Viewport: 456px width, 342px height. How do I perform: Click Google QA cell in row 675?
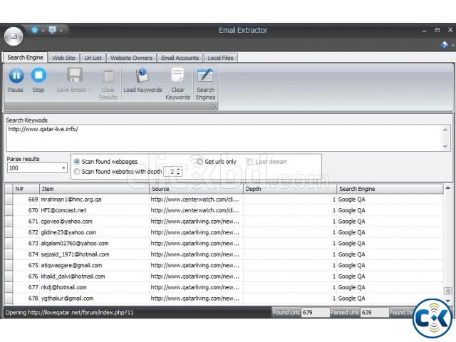pyautogui.click(x=351, y=266)
